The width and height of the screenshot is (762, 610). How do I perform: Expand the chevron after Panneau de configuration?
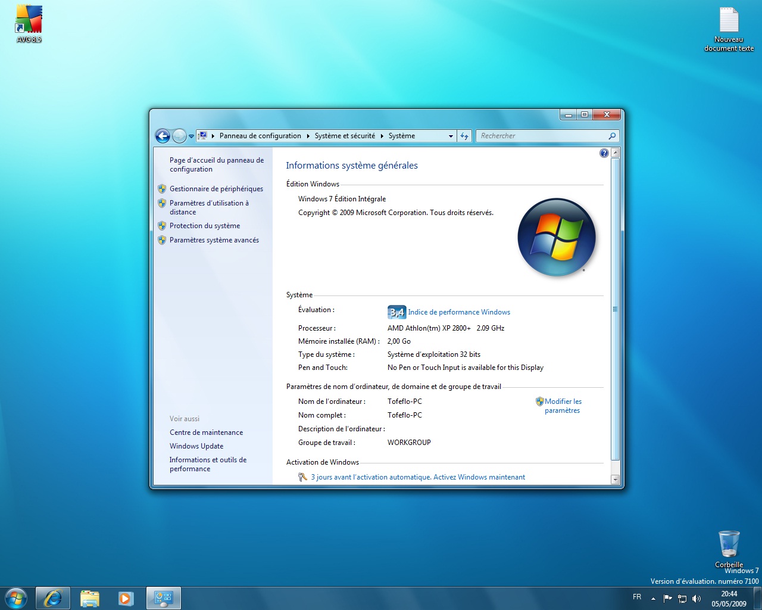(308, 136)
